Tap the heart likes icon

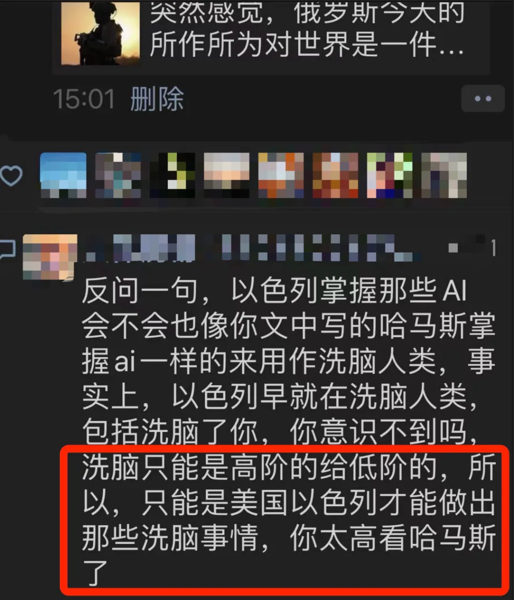[x=11, y=176]
